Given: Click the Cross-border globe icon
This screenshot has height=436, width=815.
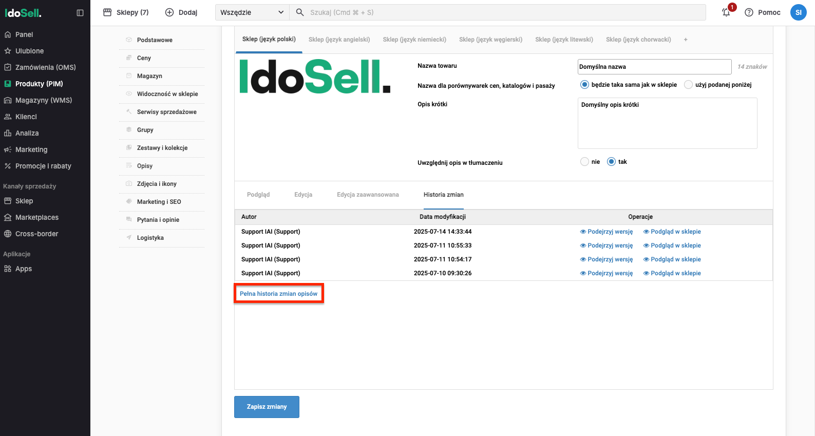Looking at the screenshot, I should 8,234.
